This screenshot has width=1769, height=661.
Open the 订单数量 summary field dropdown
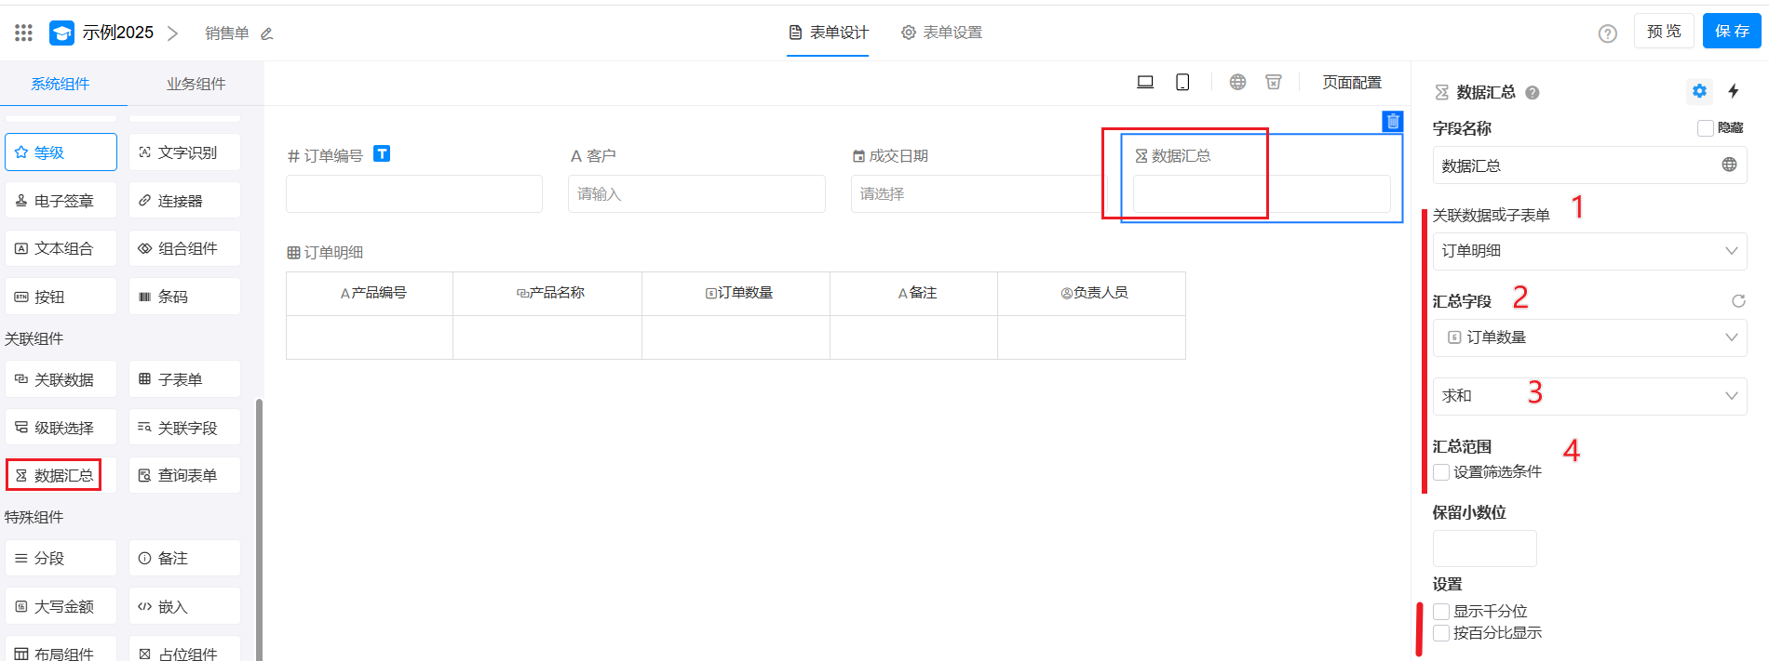point(1588,337)
